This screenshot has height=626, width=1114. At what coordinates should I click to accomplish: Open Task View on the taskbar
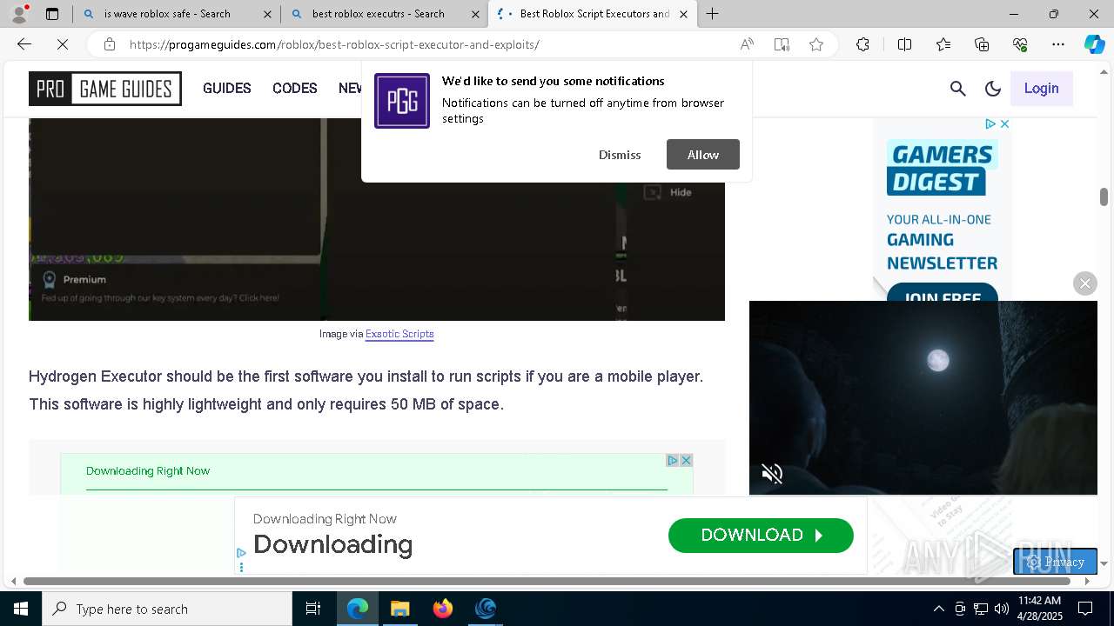313,609
